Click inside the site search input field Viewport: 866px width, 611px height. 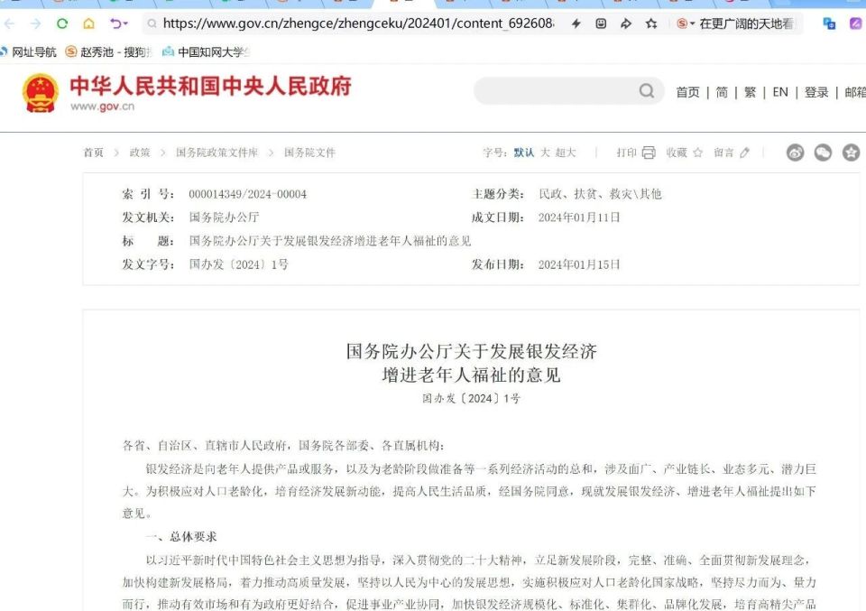(x=559, y=90)
